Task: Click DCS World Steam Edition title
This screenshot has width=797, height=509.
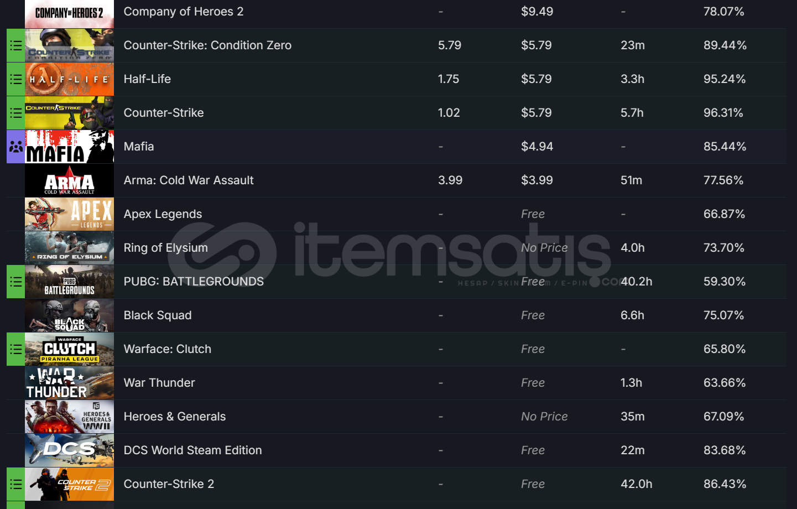Action: coord(192,450)
